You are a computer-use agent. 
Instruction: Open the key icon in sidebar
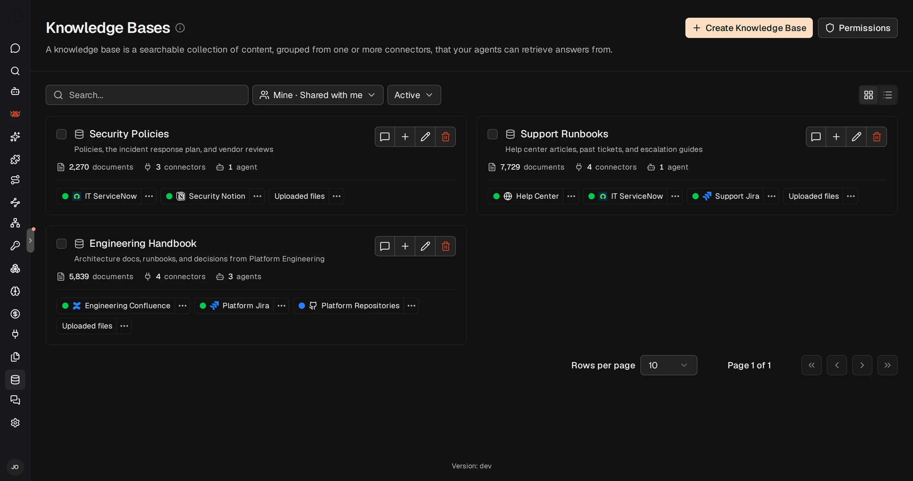(x=15, y=246)
